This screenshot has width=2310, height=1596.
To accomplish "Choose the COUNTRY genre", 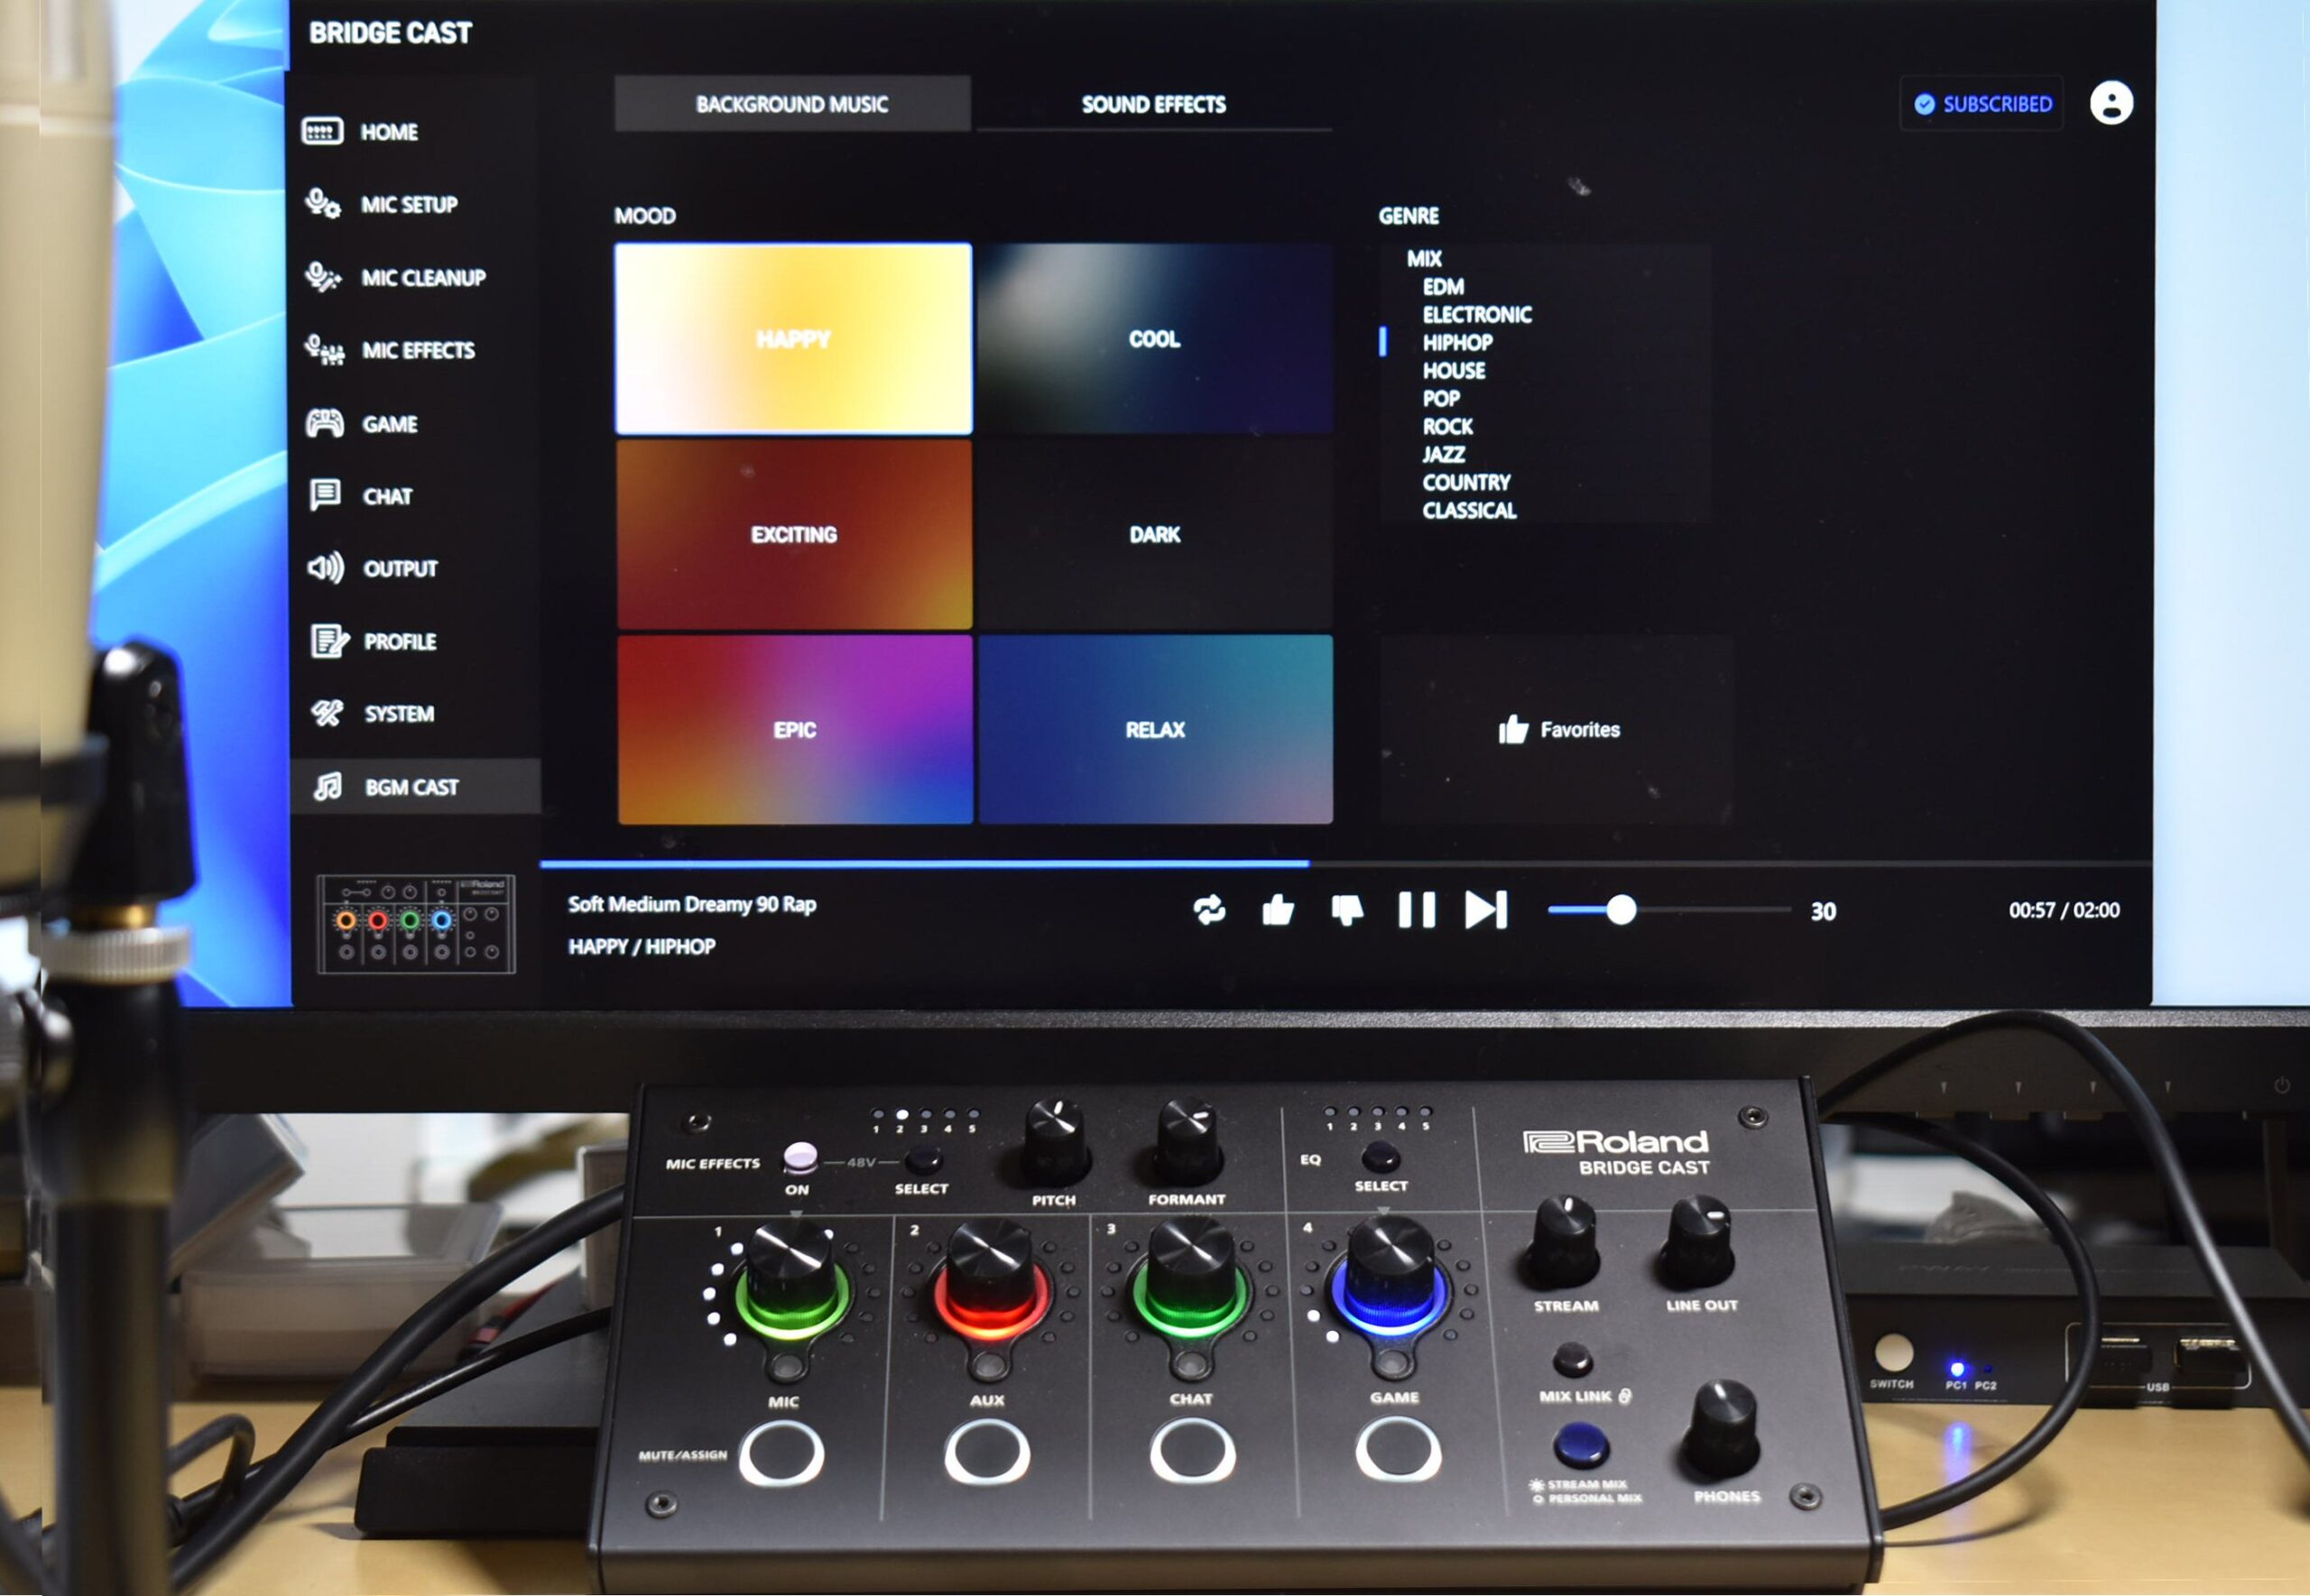I will pyautogui.click(x=1466, y=482).
